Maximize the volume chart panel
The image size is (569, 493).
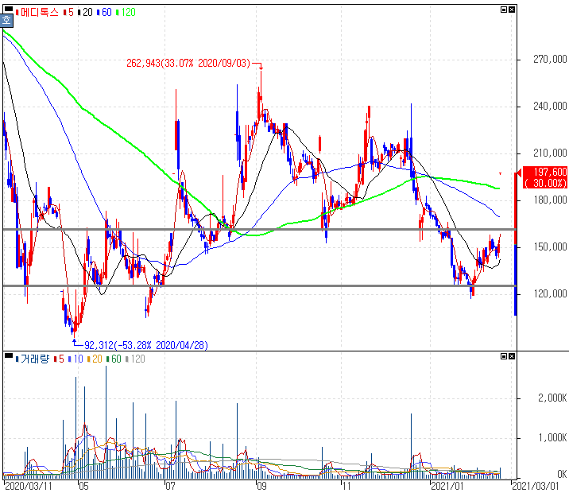pos(504,356)
